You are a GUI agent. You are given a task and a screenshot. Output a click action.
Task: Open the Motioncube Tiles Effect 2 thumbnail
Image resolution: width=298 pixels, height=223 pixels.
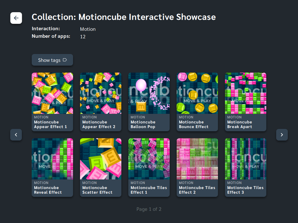(197, 159)
